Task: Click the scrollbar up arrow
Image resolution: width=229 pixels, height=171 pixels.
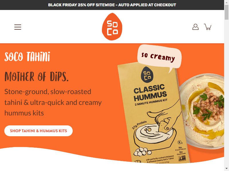Action: pyautogui.click(x=226, y=2)
